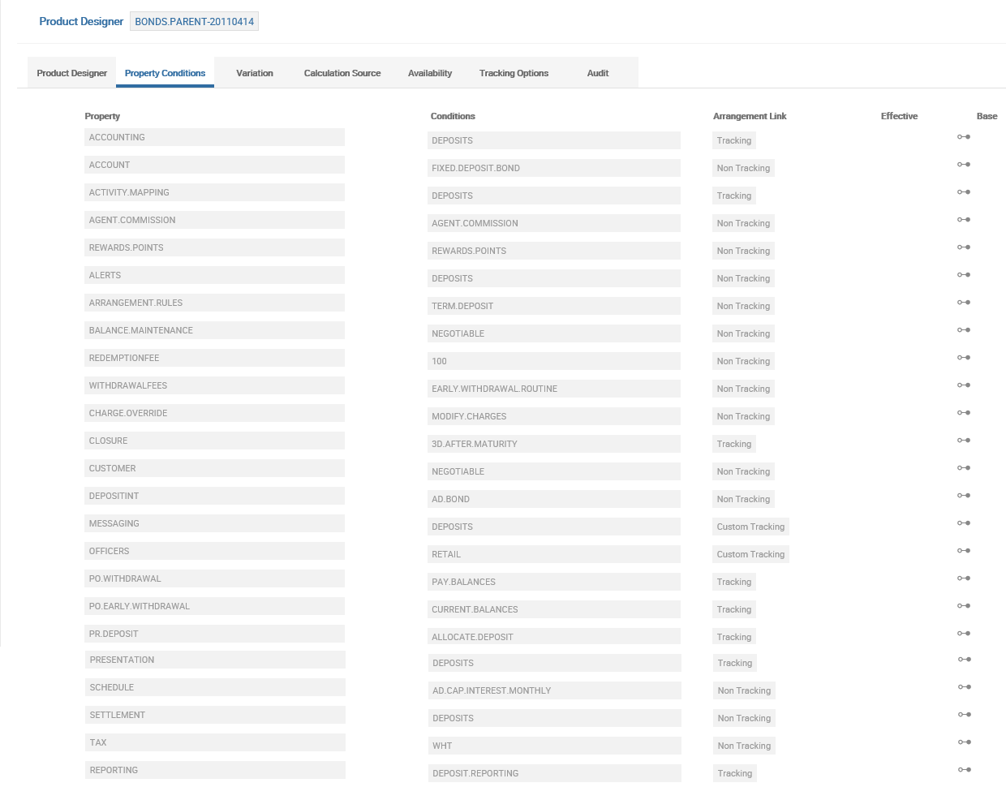The image size is (1006, 787).
Task: Click the Non Tracking field for ALERTS row
Action: coord(743,278)
